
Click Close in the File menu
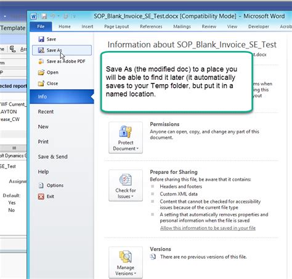pos(62,84)
